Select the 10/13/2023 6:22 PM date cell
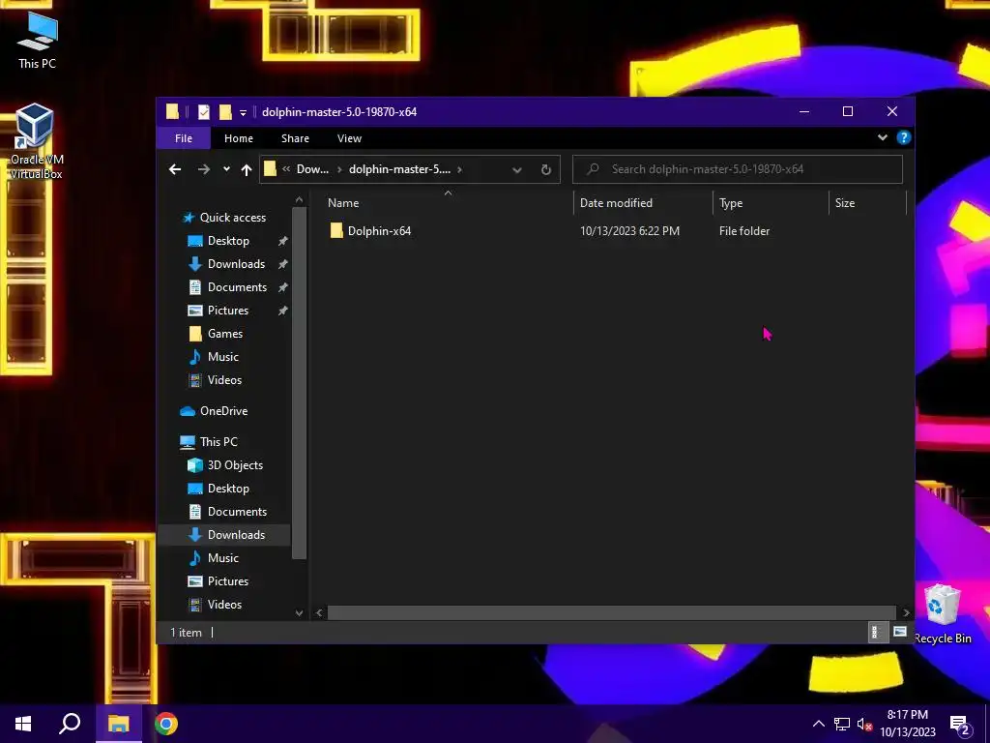The width and height of the screenshot is (990, 743). coord(629,231)
